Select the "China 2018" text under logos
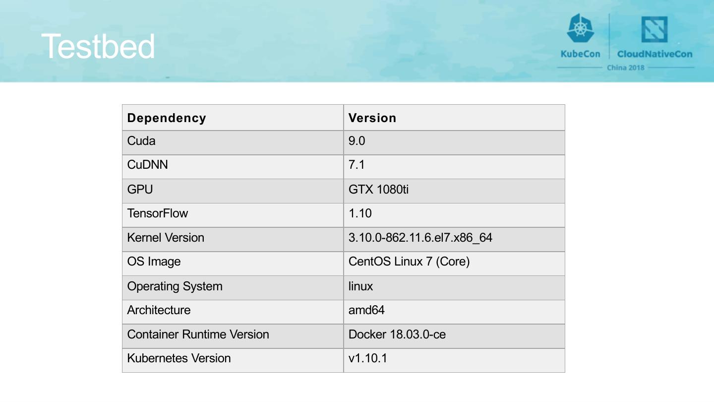Screen dimensions: 714x402 click(x=625, y=67)
